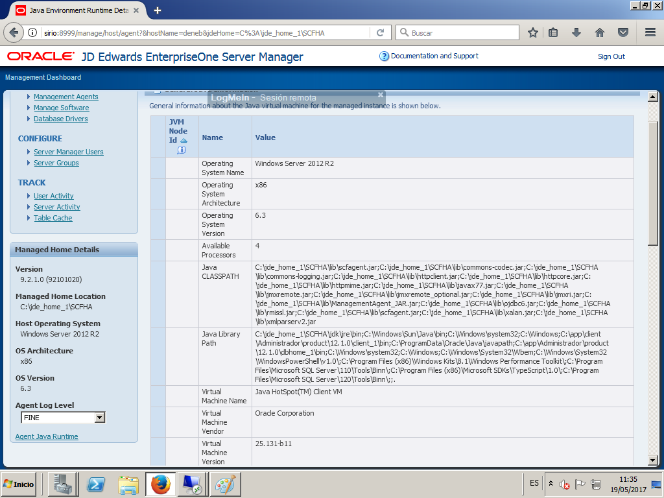Open Server Manager from the taskbar
The image size is (664, 498).
pos(63,484)
